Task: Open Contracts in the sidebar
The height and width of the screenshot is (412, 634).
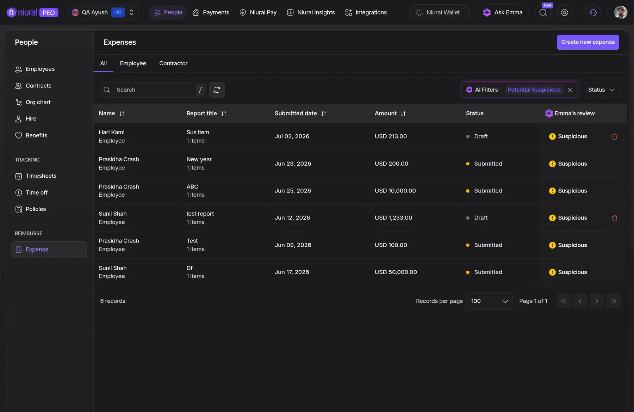Action: pyautogui.click(x=33, y=86)
